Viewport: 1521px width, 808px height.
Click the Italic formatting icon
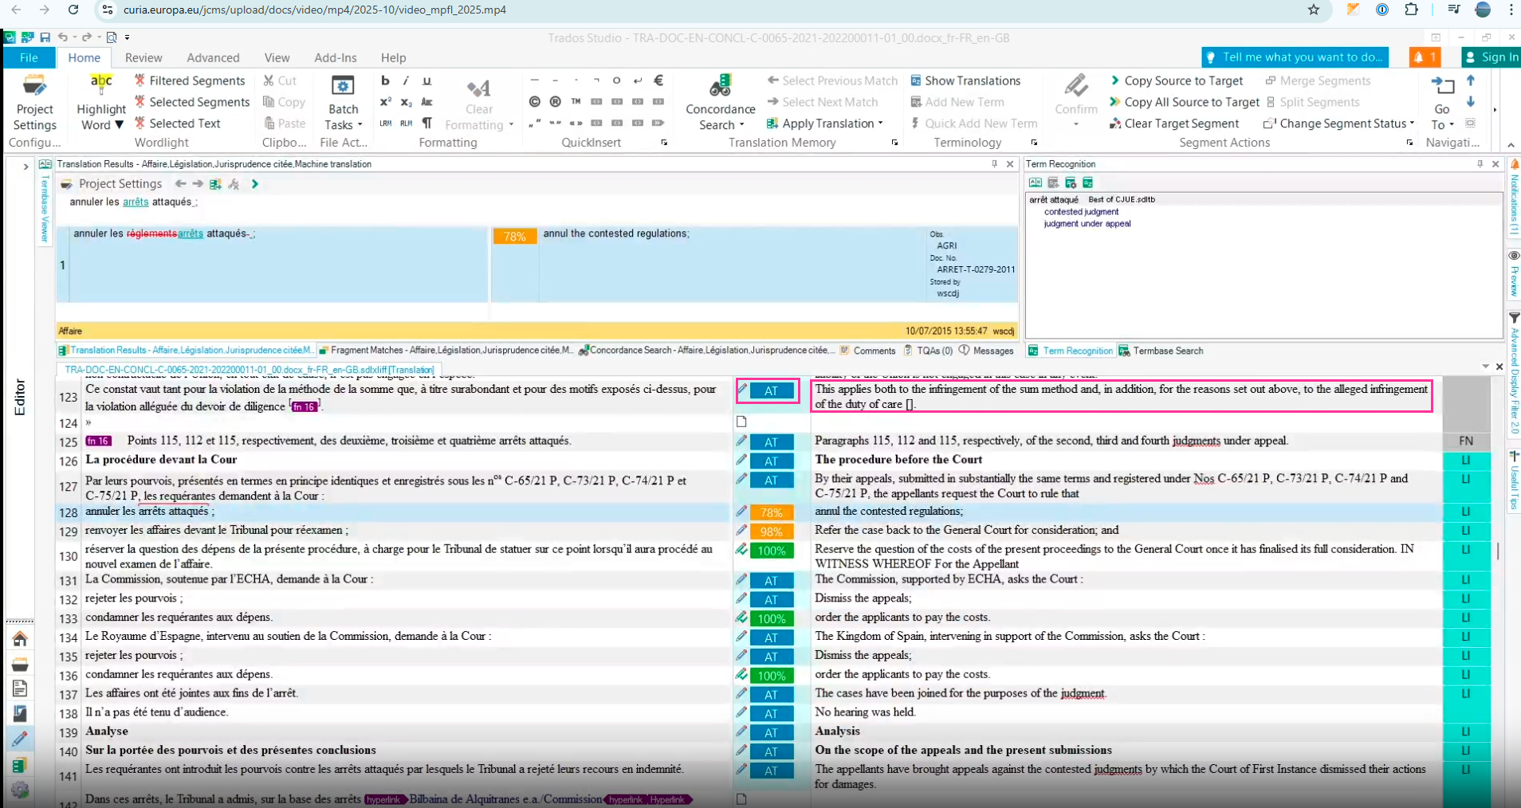point(406,80)
